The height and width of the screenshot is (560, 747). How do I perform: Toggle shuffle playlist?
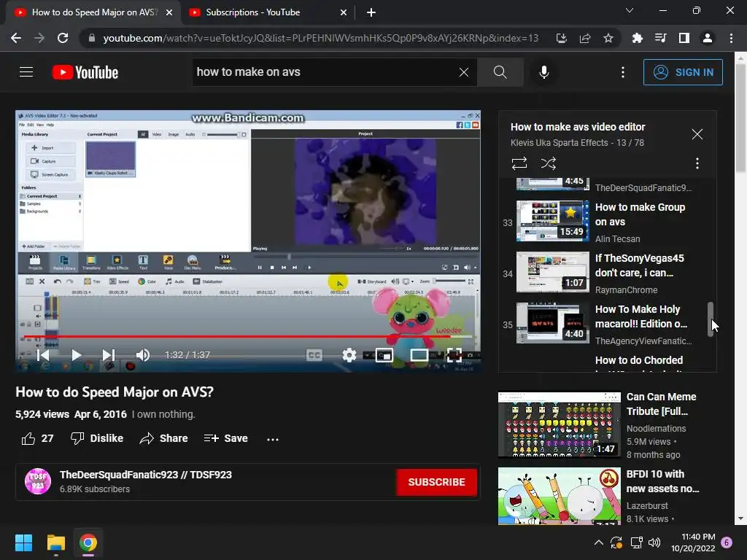[549, 163]
